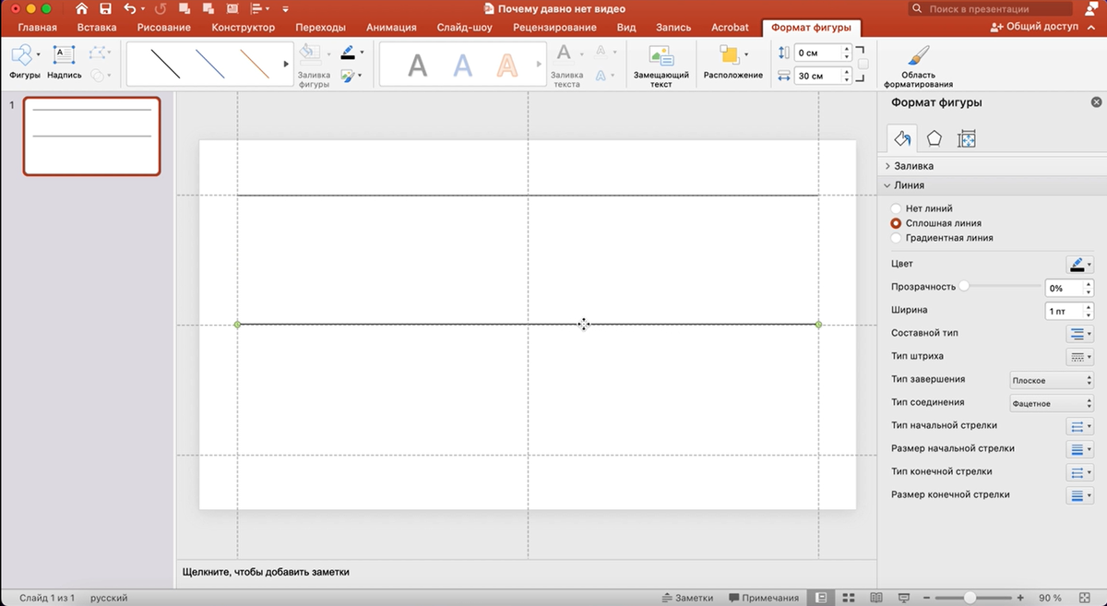The width and height of the screenshot is (1107, 606).
Task: Click zoom in plus button
Action: [x=1021, y=598]
